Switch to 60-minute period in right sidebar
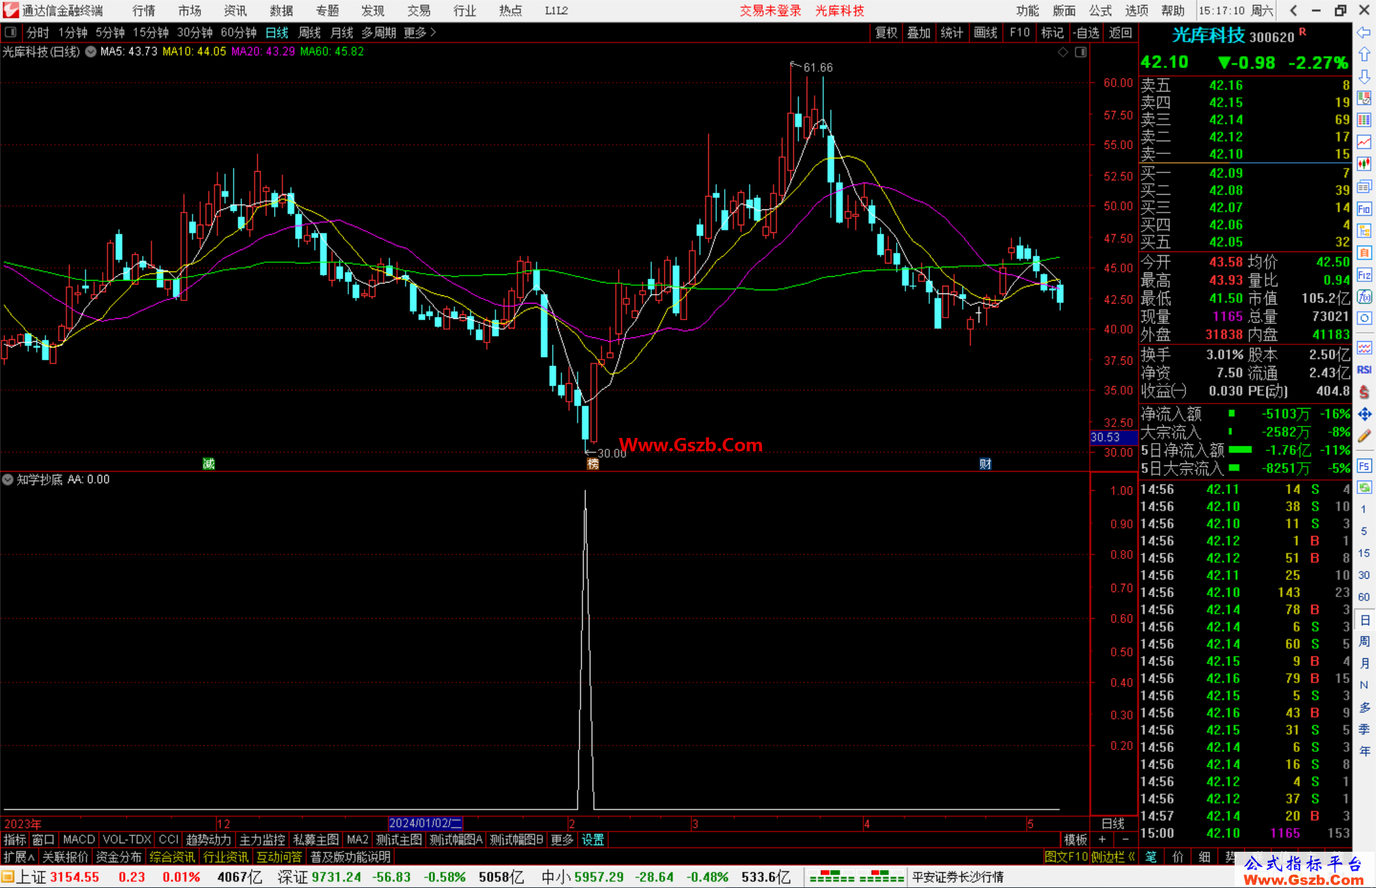 [x=1363, y=597]
